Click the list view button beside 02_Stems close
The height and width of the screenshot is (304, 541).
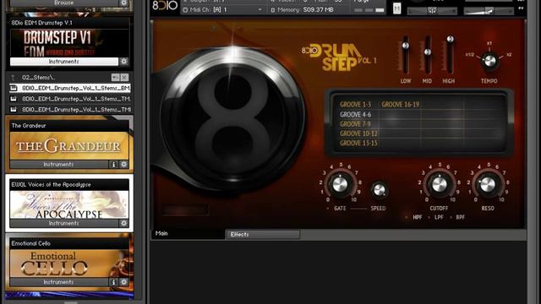(x=115, y=77)
